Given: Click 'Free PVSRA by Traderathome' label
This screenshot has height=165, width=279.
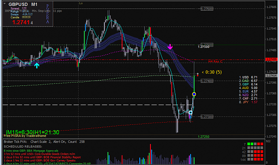Looking at the screenshot, I should tap(25, 136).
